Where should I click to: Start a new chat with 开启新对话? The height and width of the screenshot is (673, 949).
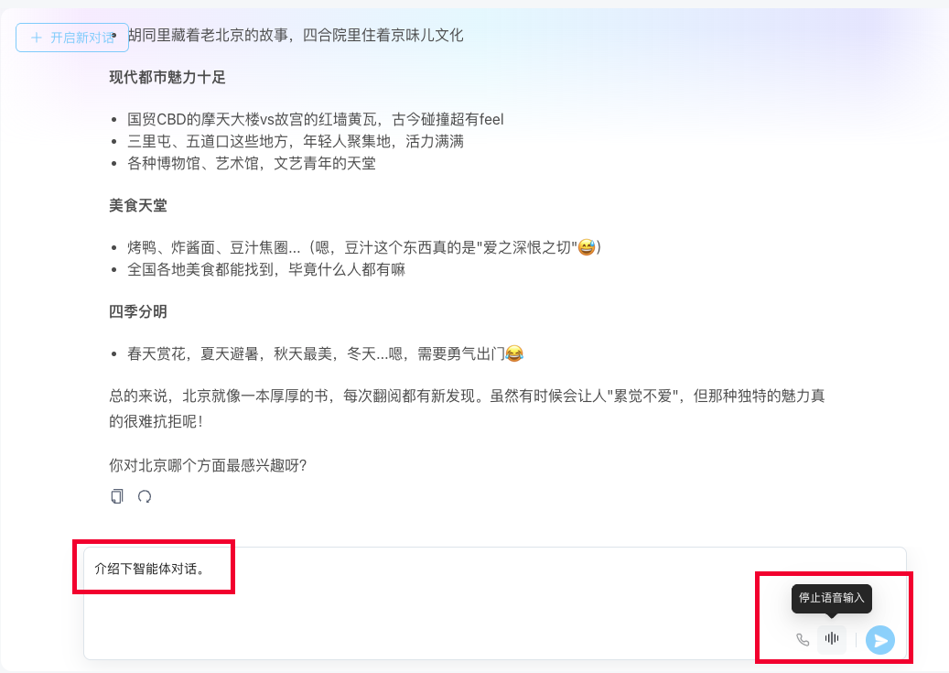72,38
